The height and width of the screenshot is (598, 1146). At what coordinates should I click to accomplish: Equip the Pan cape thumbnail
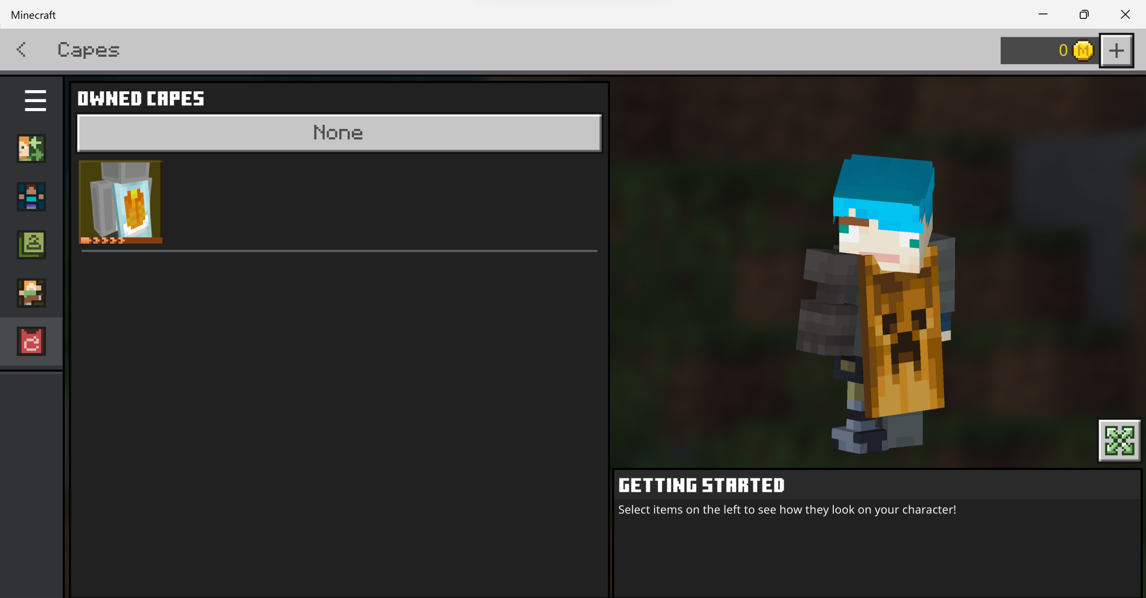[120, 201]
